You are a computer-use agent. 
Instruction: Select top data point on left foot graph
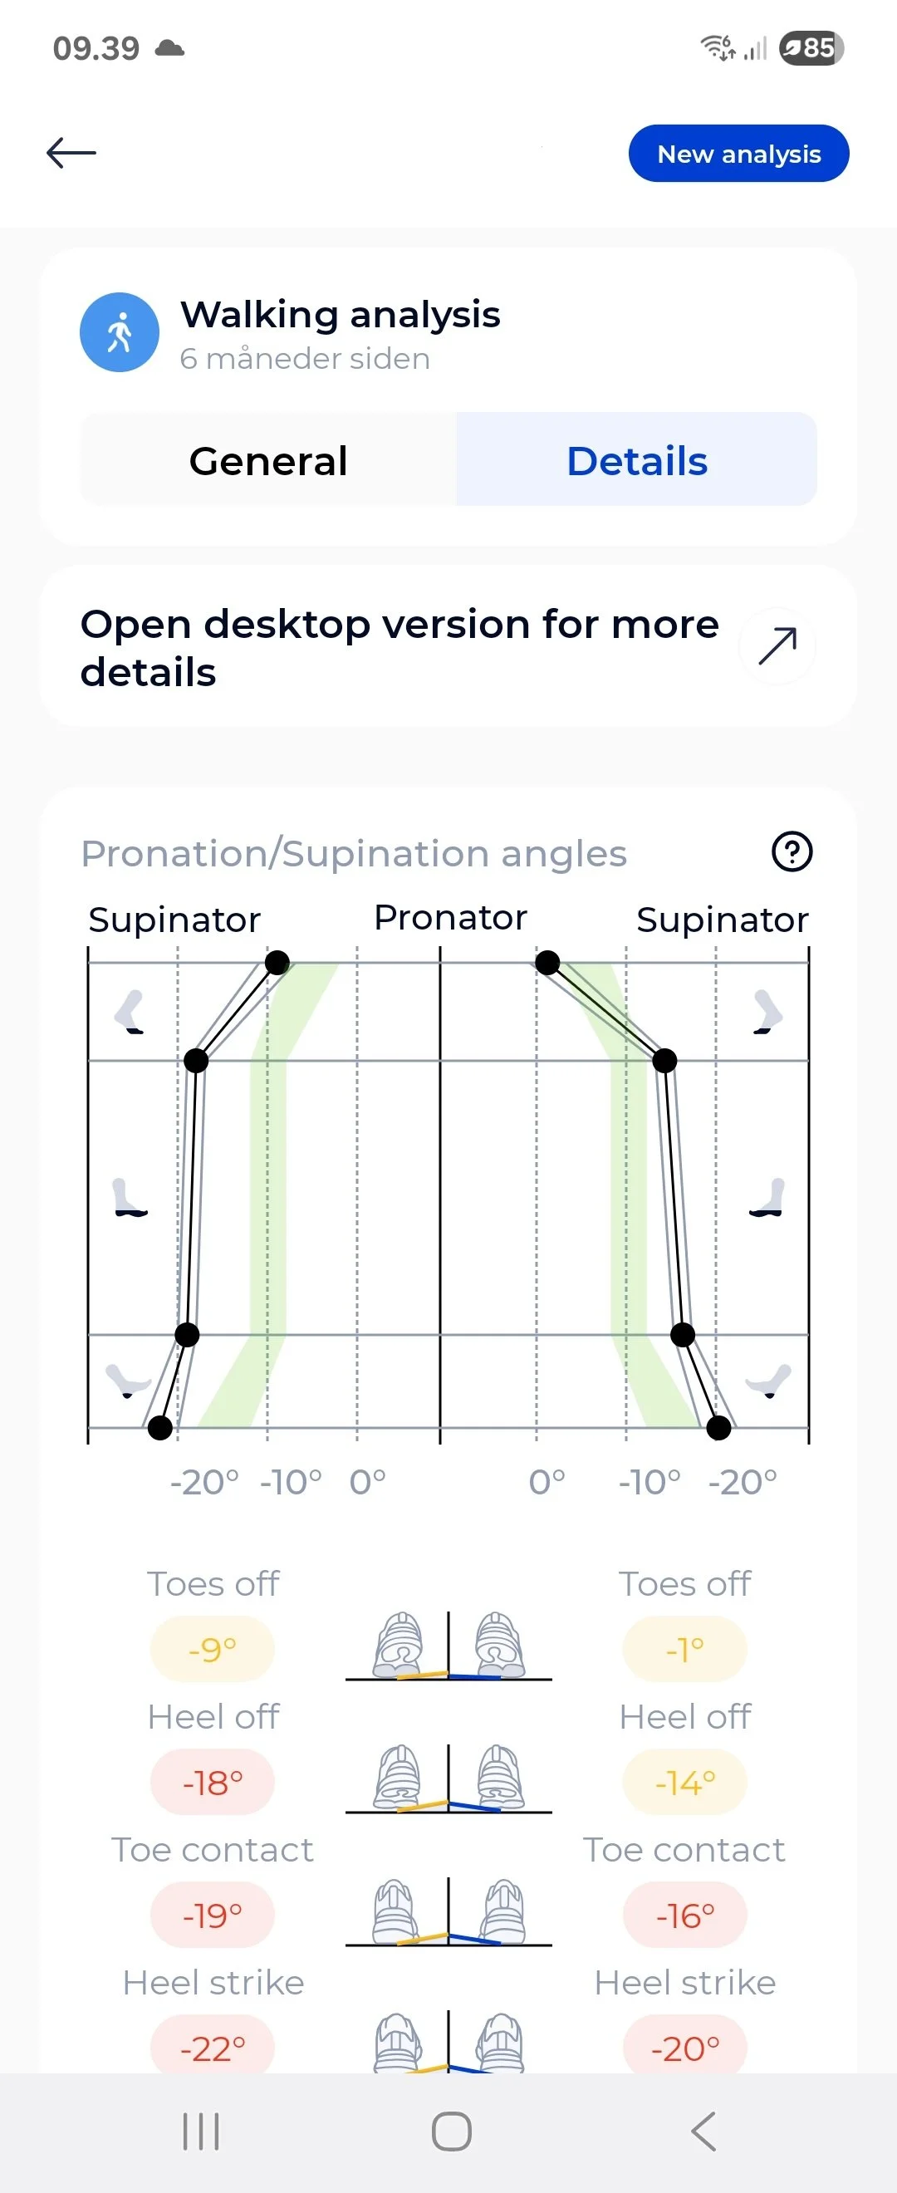(x=277, y=963)
